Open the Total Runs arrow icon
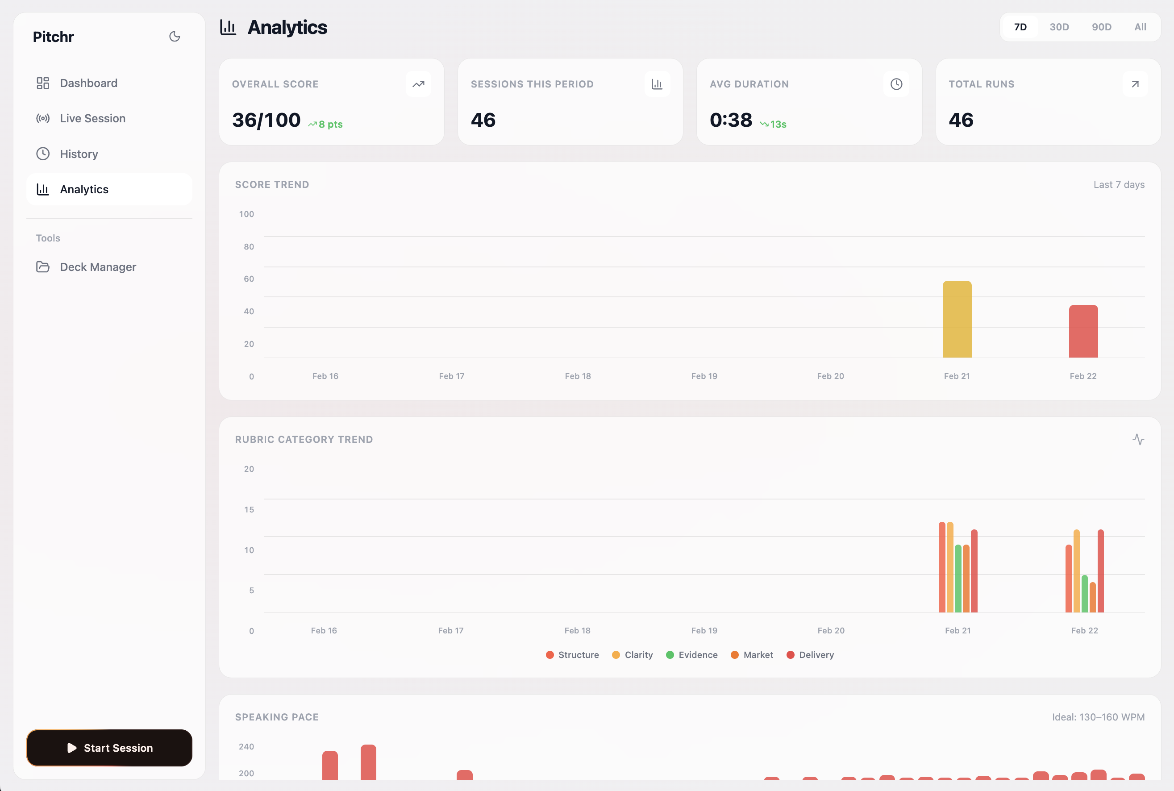Screen dimensions: 1174x791 click(1135, 84)
